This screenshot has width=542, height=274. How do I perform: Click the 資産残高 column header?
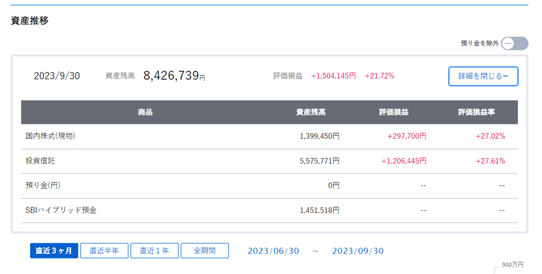311,112
